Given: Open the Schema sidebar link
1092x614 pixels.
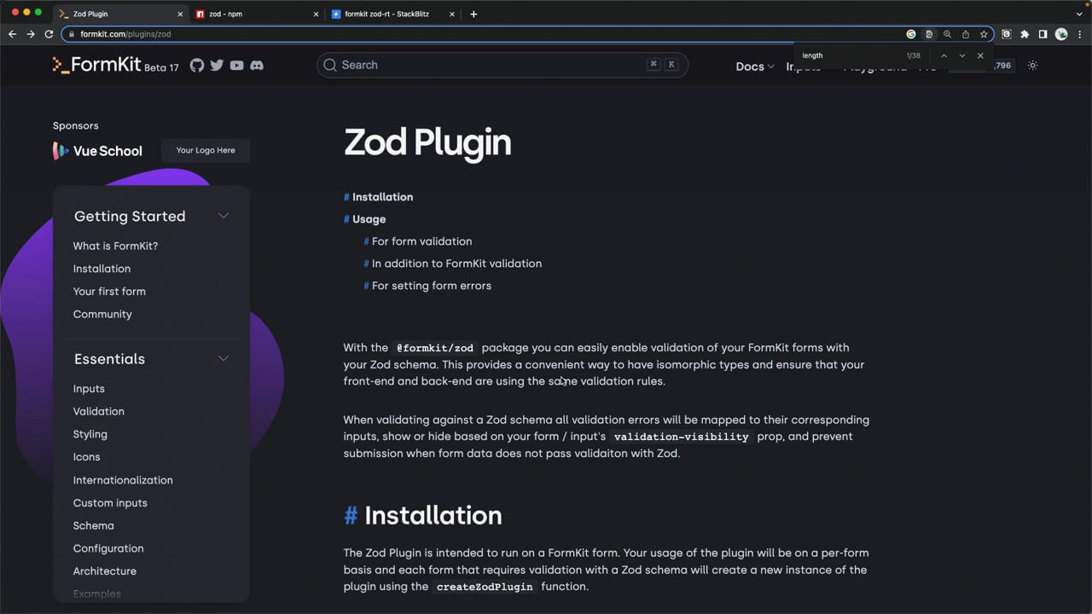Looking at the screenshot, I should pos(94,525).
